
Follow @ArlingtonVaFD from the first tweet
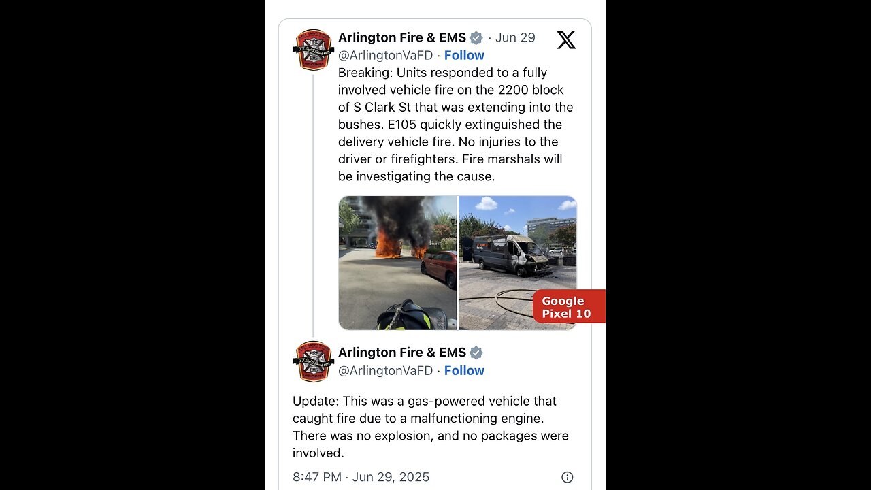pos(464,55)
